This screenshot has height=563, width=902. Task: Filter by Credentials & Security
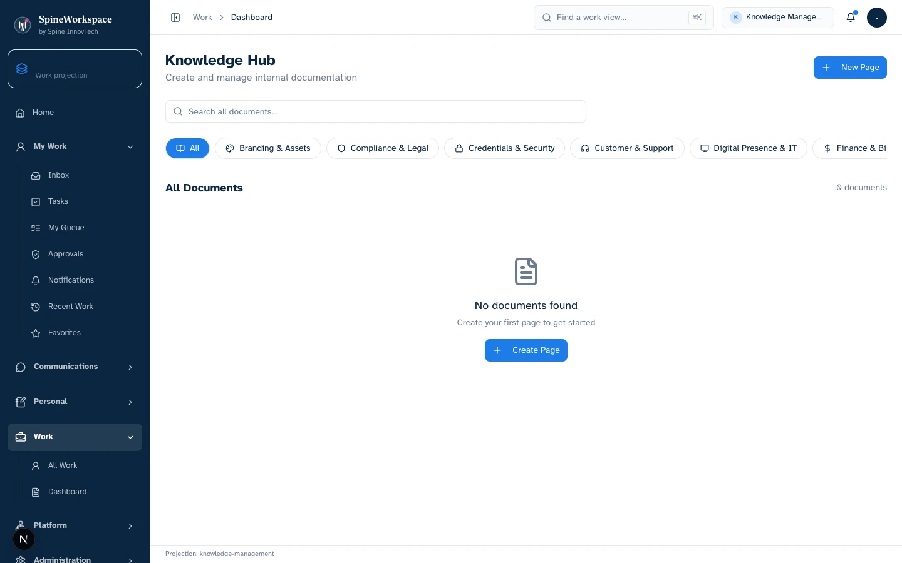[504, 148]
